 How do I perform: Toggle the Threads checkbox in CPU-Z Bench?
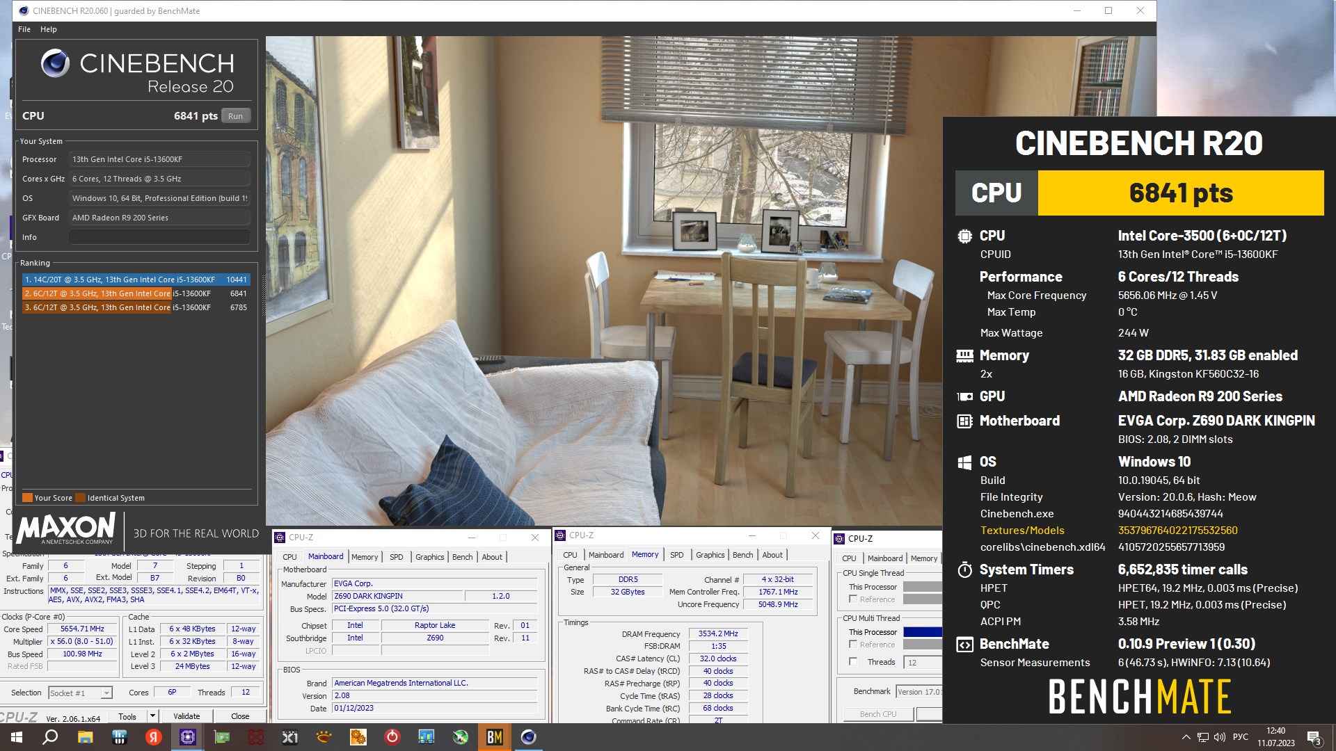[853, 662]
